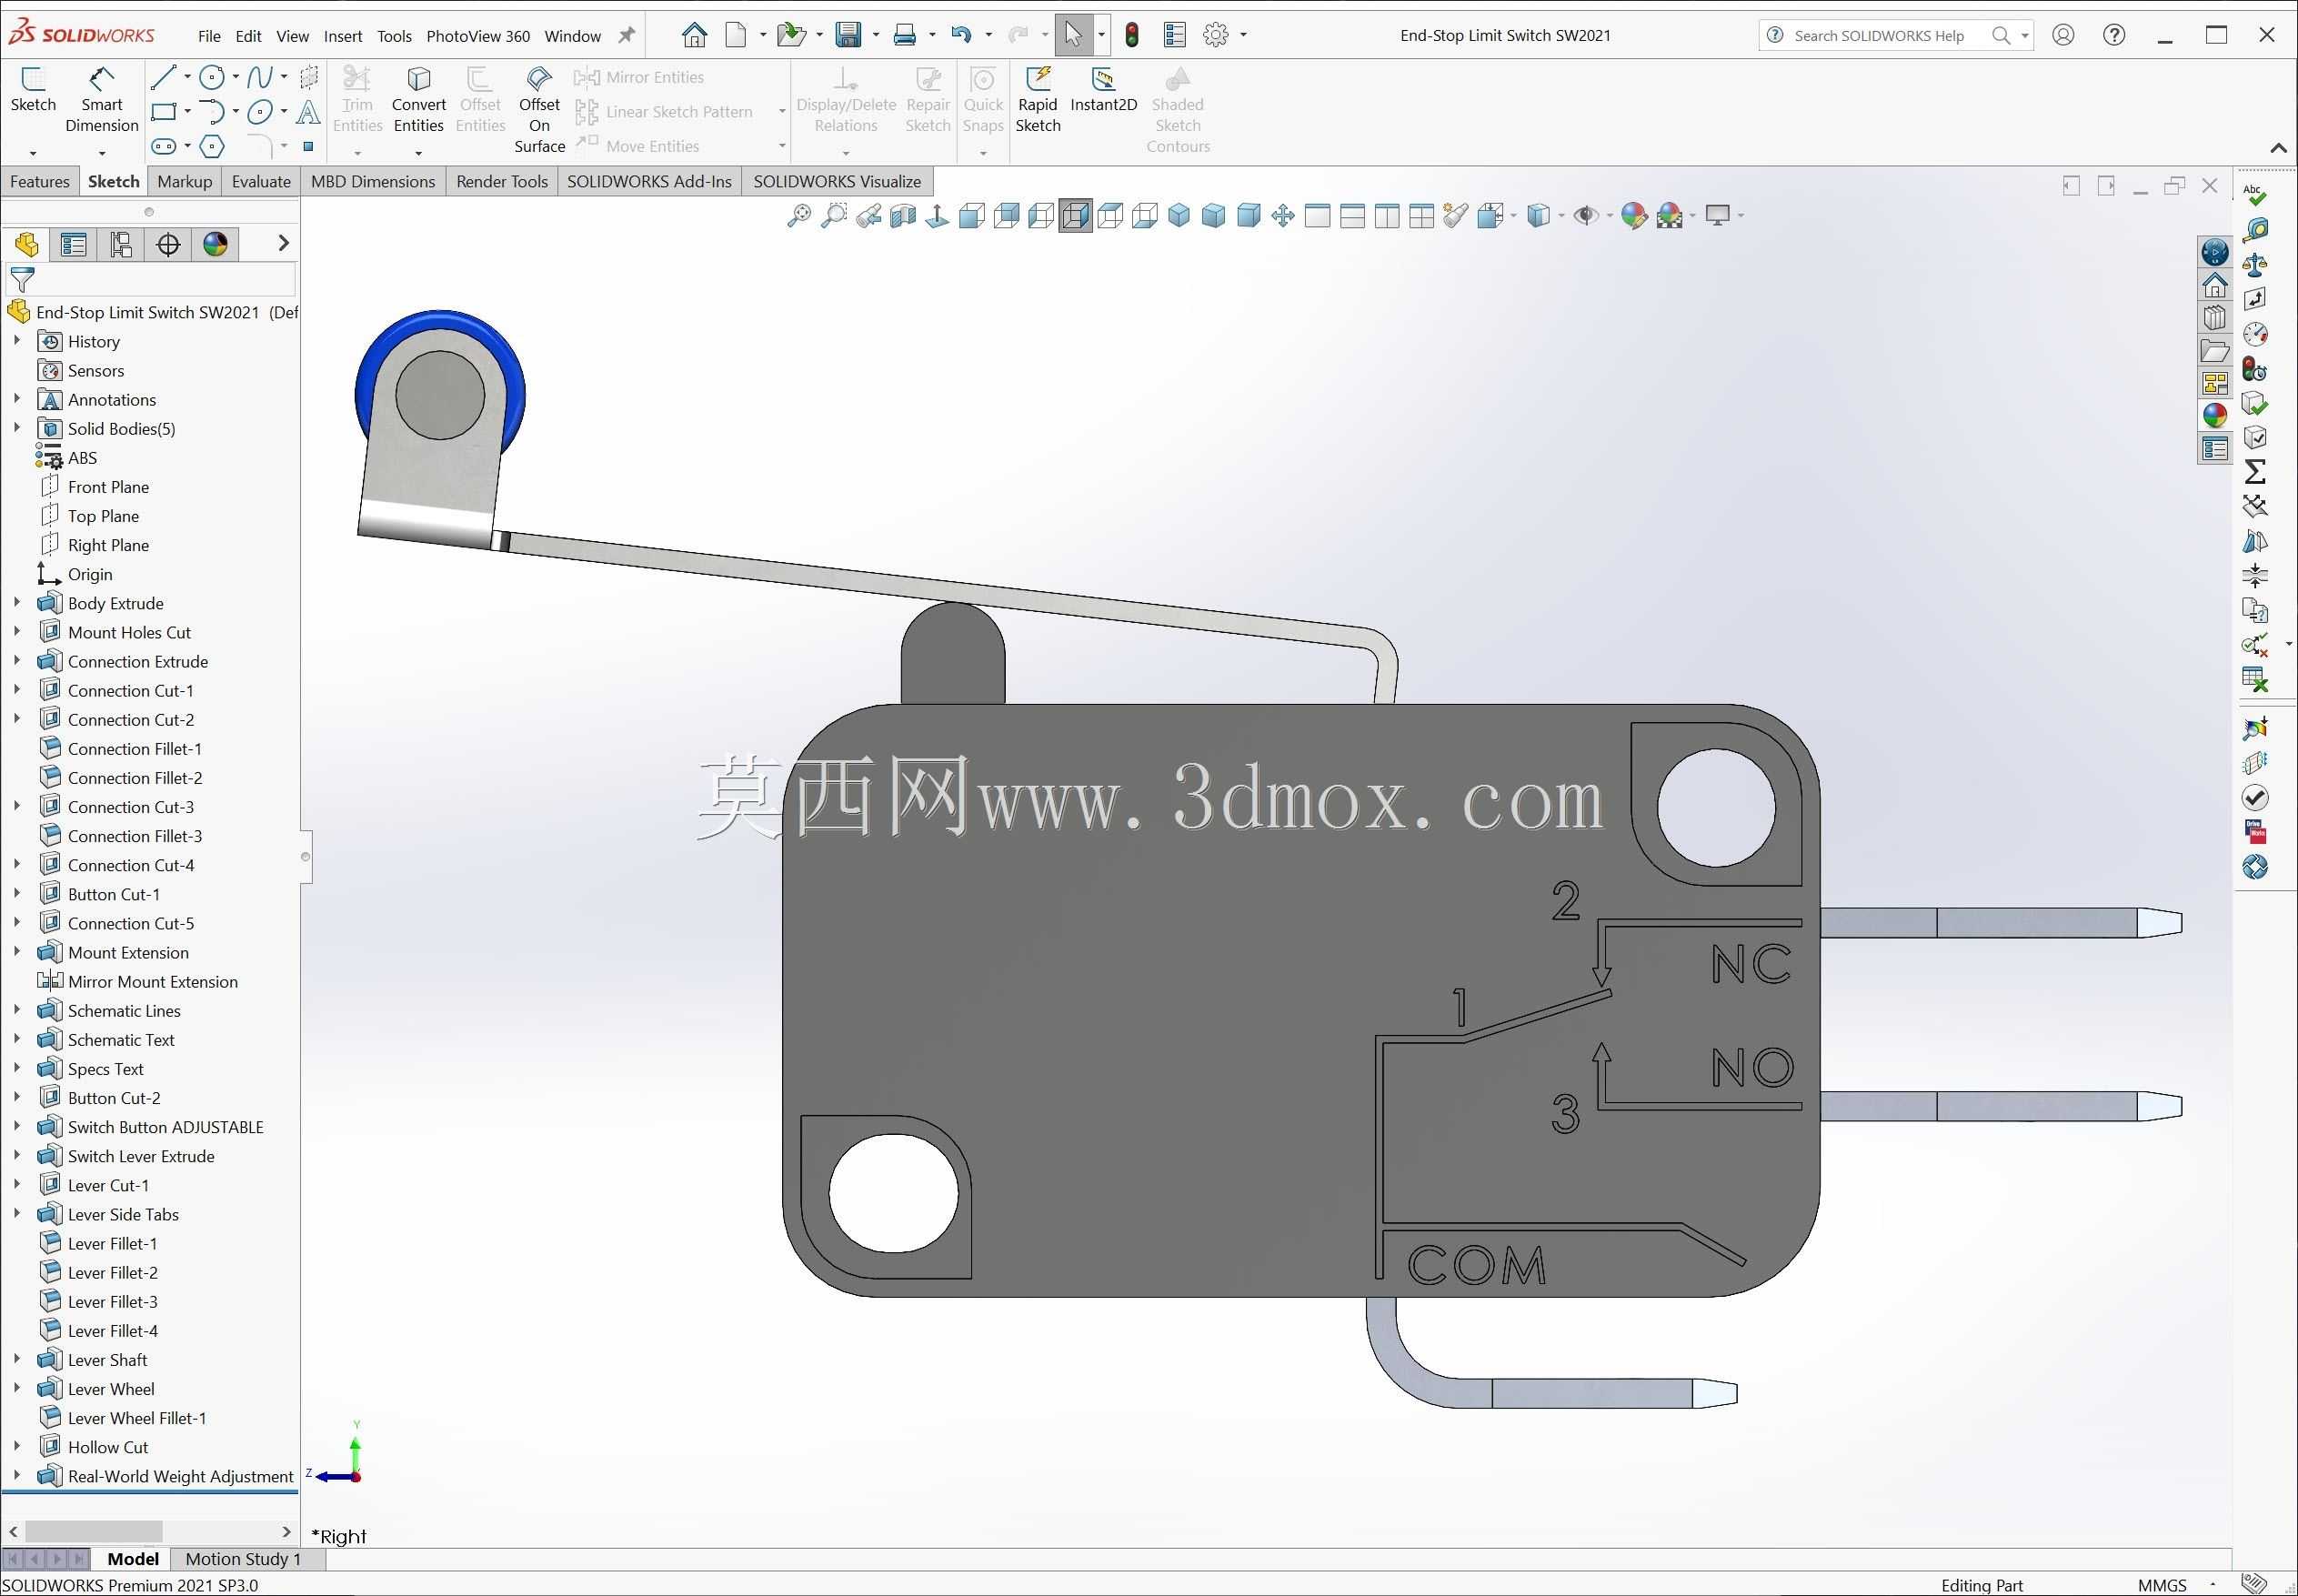
Task: Select the Corner Rectangle tool
Action: [x=163, y=112]
